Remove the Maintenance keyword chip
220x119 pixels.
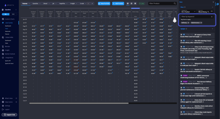pos(201,23)
